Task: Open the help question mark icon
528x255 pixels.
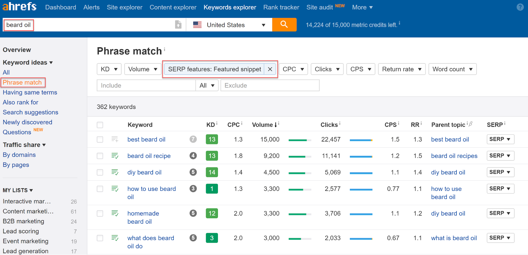Action: (x=520, y=7)
